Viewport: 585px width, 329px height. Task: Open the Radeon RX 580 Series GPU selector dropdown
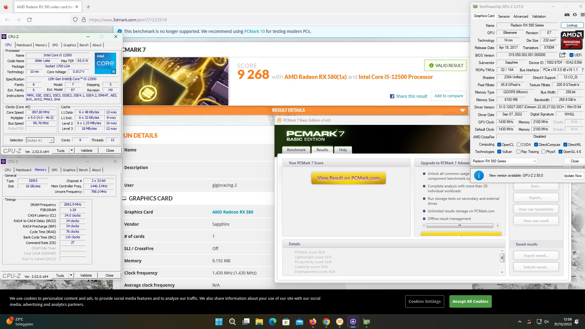click(x=505, y=161)
